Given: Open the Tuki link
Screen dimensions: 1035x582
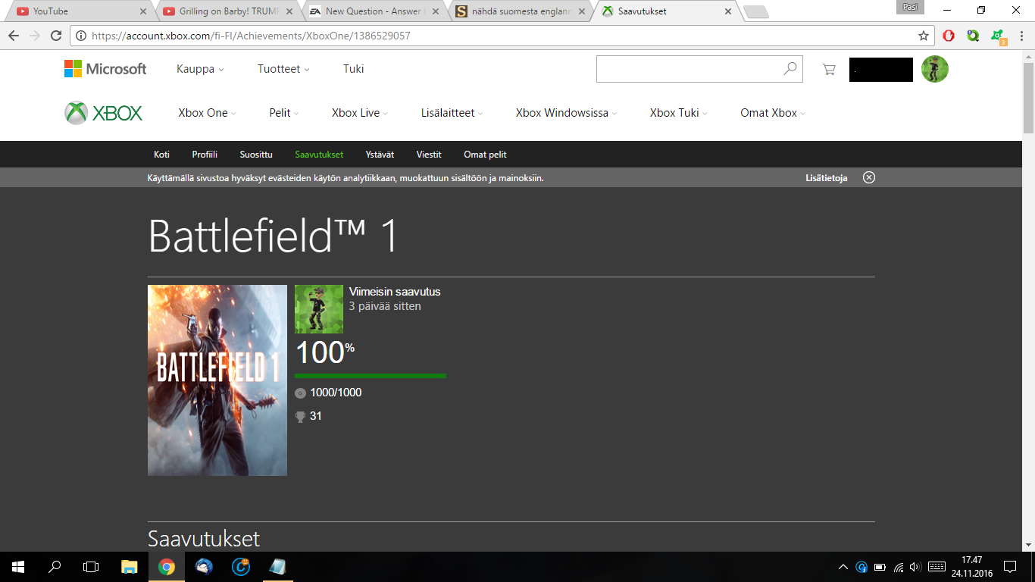Looking at the screenshot, I should [353, 69].
